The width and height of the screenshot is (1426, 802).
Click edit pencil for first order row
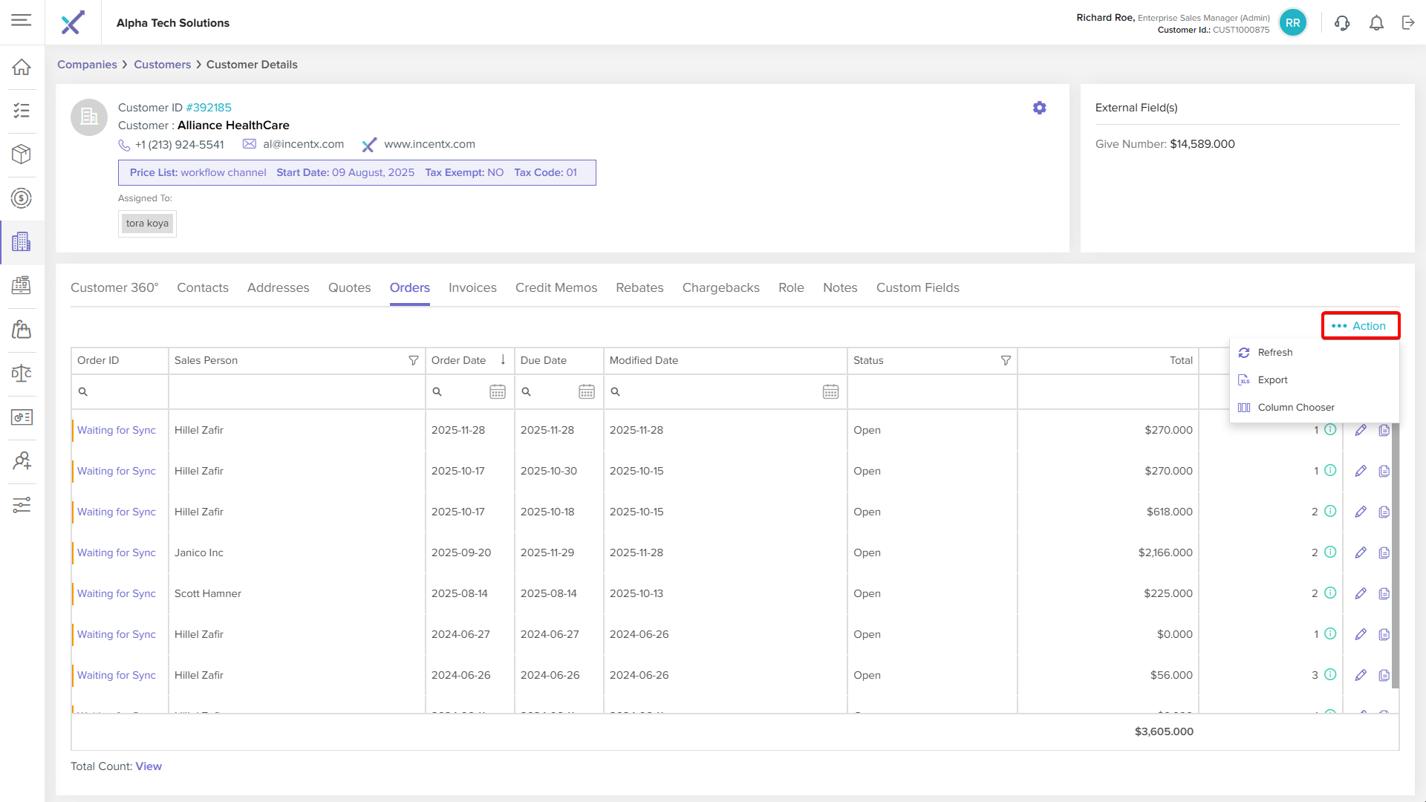(x=1360, y=430)
